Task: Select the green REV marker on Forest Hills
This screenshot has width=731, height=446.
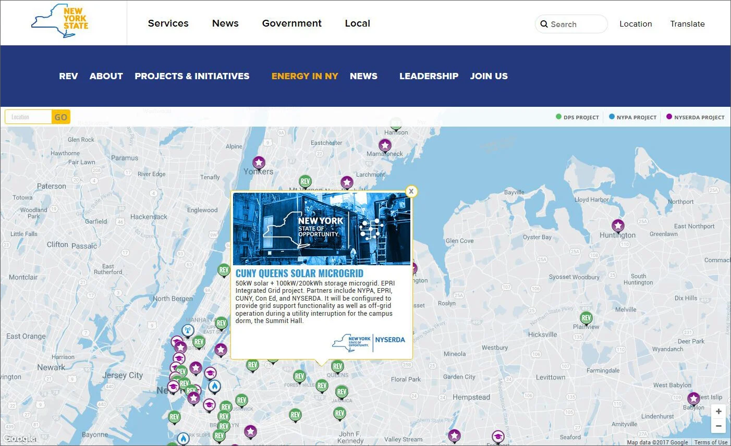Action: (x=299, y=376)
